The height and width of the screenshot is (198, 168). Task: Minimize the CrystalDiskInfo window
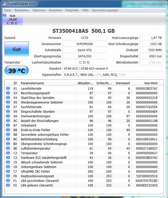[144, 3]
